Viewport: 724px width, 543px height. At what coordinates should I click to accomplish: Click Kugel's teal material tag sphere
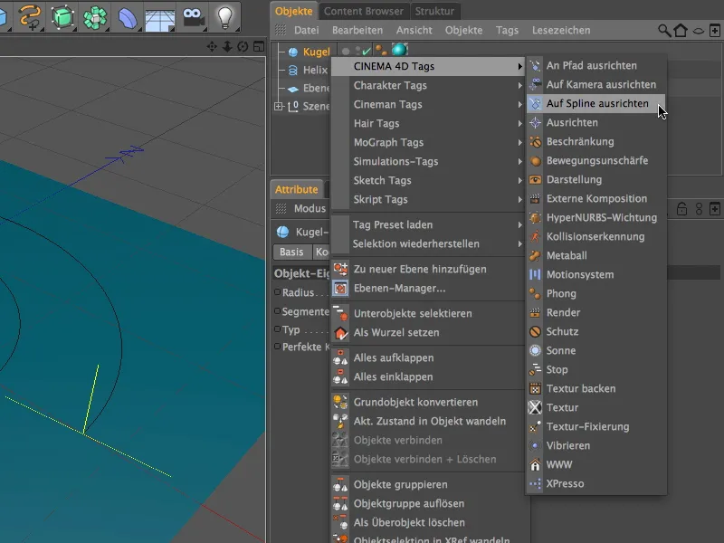coord(400,49)
